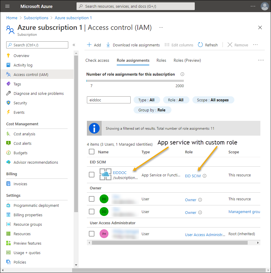Click the Add button

[94, 45]
